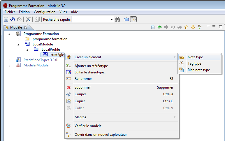This screenshot has height=141, width=225.
Task: Open the Recherche rapide dropdown arrow
Action: click(112, 19)
